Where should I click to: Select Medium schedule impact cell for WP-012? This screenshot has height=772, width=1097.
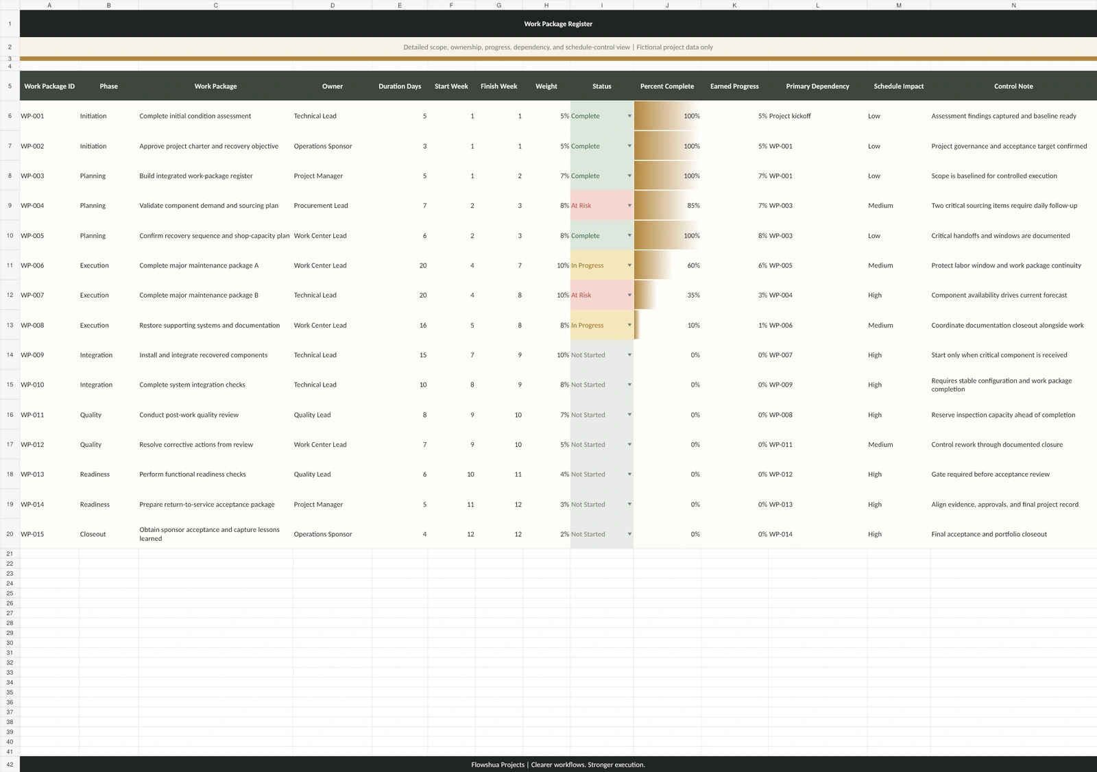tap(899, 444)
